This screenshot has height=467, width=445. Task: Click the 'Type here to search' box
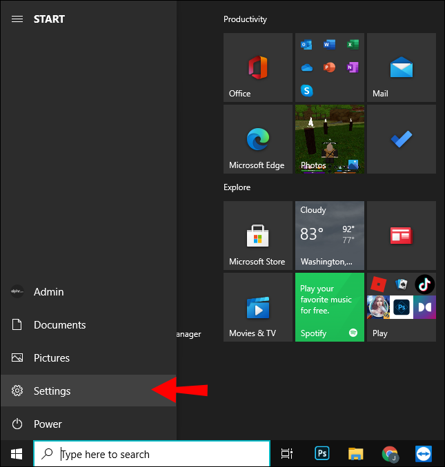tap(152, 454)
